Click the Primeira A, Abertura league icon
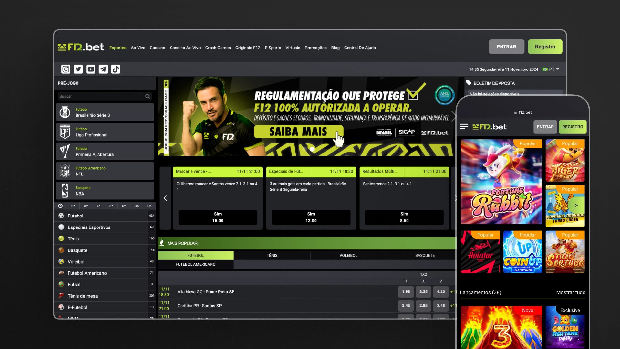This screenshot has height=349, width=620. (x=65, y=152)
